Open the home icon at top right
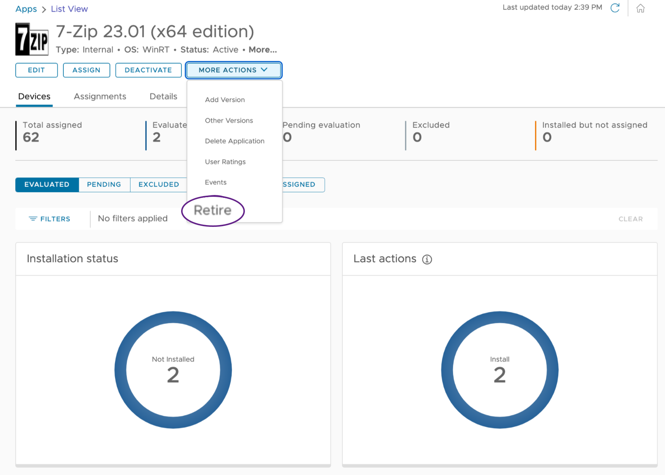Screen dimensions: 665x475 click(x=640, y=8)
